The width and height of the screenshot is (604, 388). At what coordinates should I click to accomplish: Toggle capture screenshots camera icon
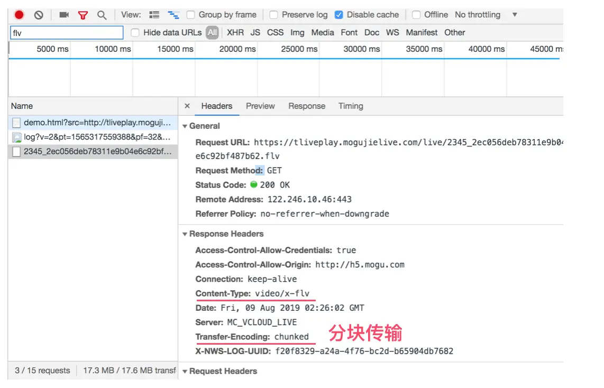click(64, 15)
